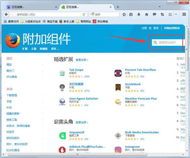Image resolution: width=190 pixels, height=158 pixels.
Task: Open the User-Agent Switcher globe icon
Action: coord(62,102)
